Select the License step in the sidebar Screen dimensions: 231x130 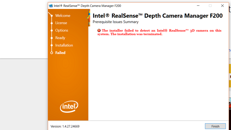click(61, 23)
